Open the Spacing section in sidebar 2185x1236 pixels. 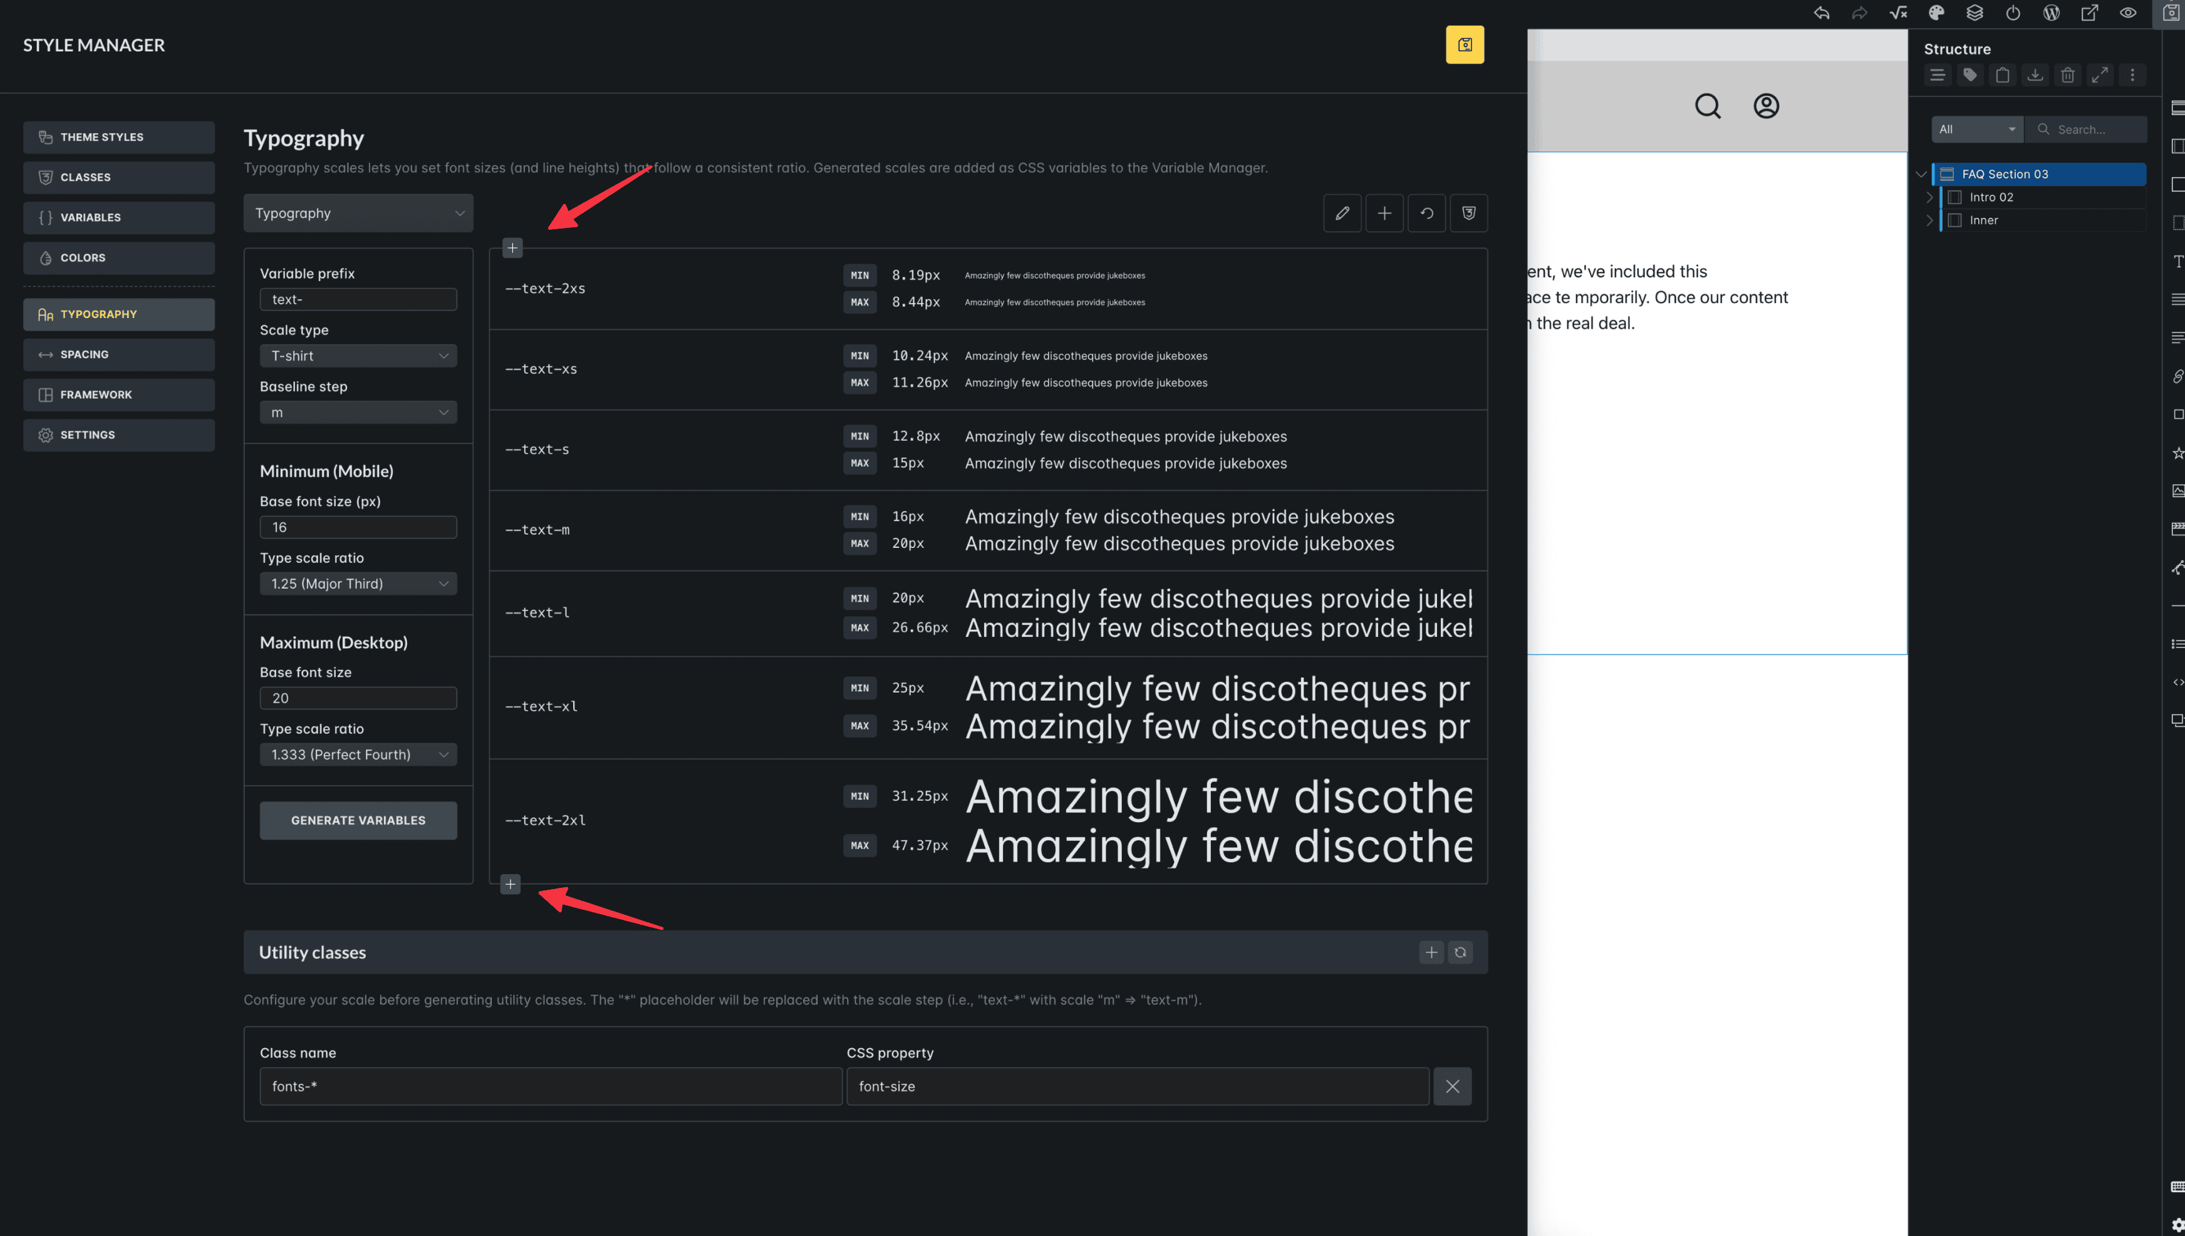click(x=119, y=354)
